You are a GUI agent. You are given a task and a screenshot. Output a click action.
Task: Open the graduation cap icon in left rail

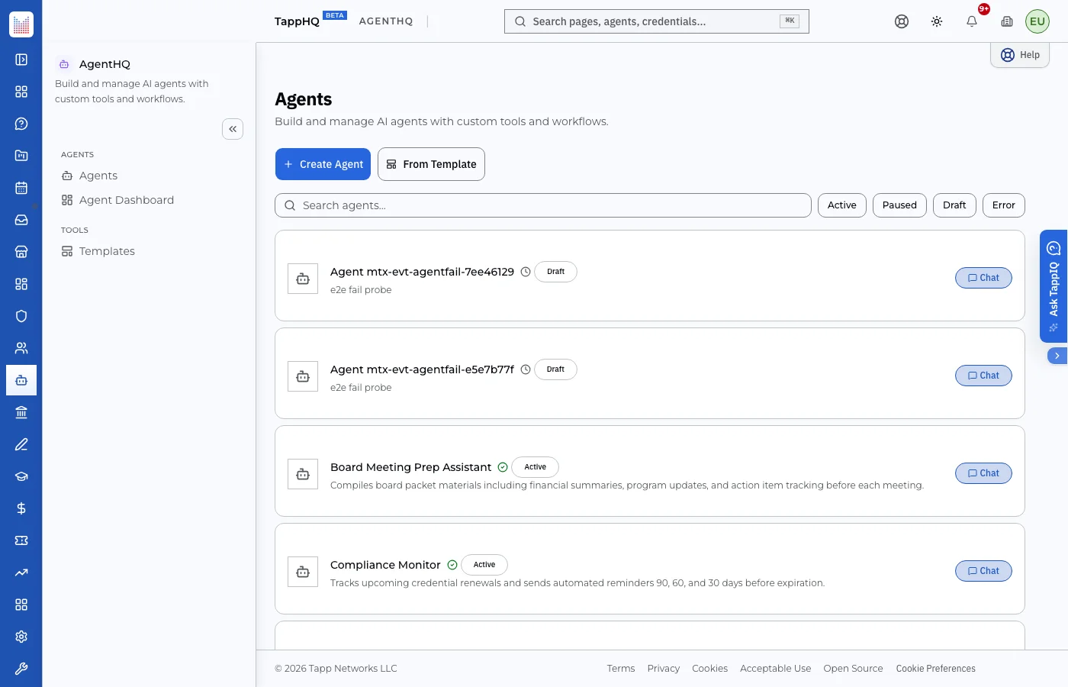[21, 476]
